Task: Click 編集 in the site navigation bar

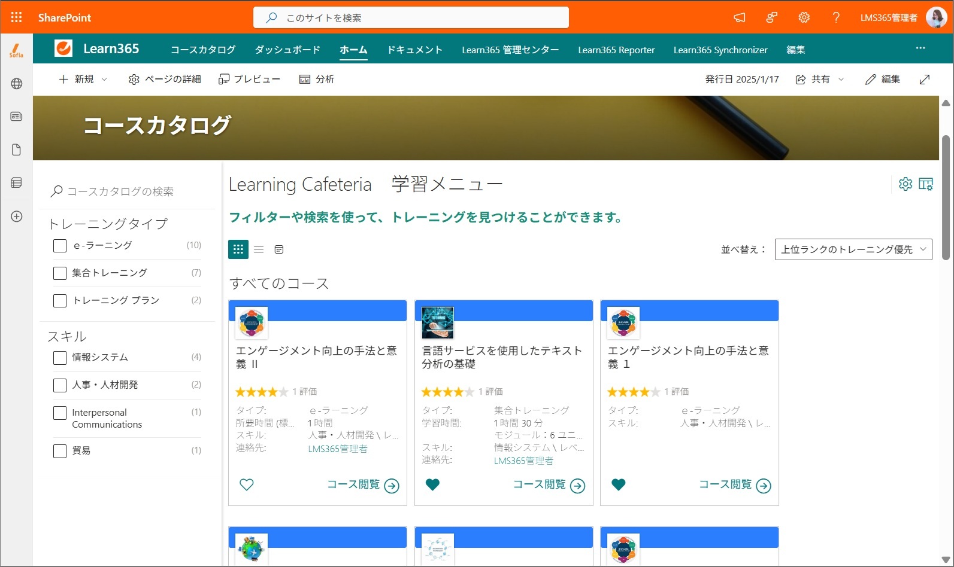Action: pyautogui.click(x=795, y=50)
